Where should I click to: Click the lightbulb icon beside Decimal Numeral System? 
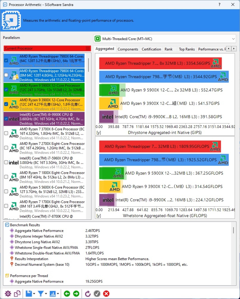[x=12, y=264]
